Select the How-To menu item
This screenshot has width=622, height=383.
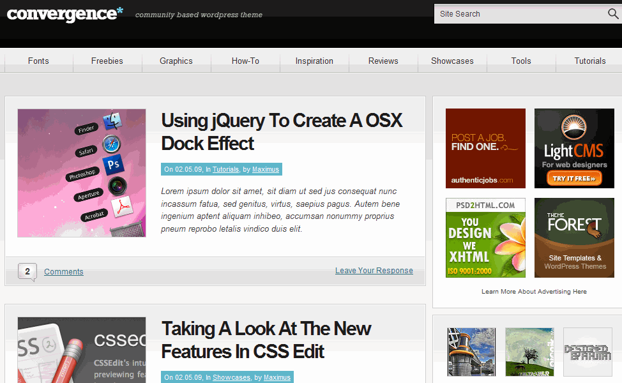click(x=245, y=61)
